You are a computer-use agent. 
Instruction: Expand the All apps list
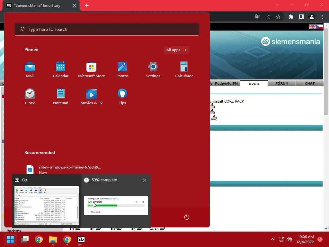[176, 50]
